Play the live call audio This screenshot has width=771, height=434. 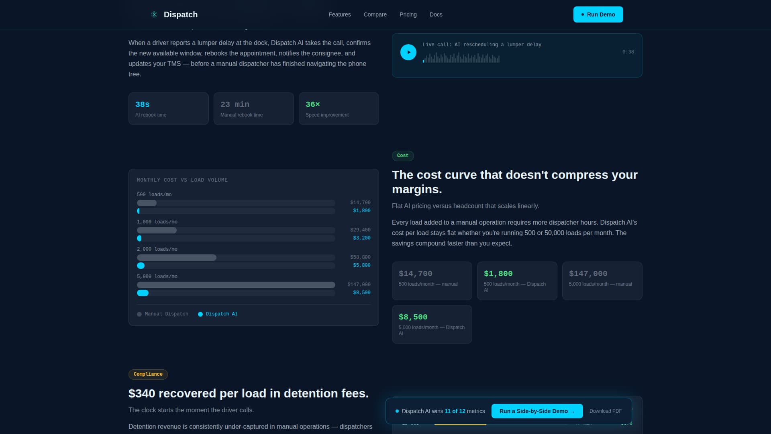click(408, 52)
